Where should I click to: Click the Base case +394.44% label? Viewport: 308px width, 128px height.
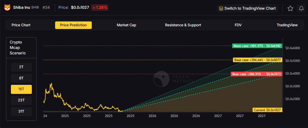[x=258, y=60]
